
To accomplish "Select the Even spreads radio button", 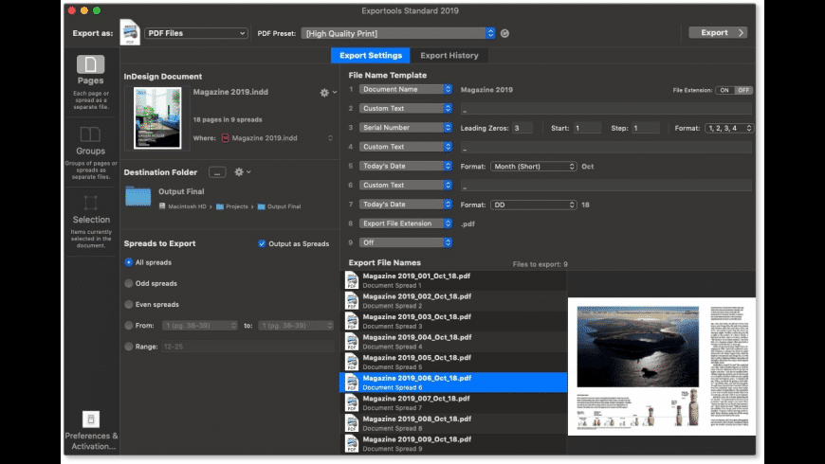I will point(128,304).
